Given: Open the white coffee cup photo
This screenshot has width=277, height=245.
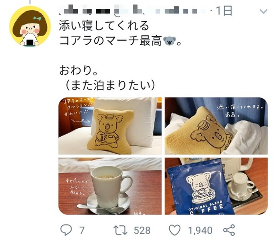Looking at the screenshot, I should 110,186.
